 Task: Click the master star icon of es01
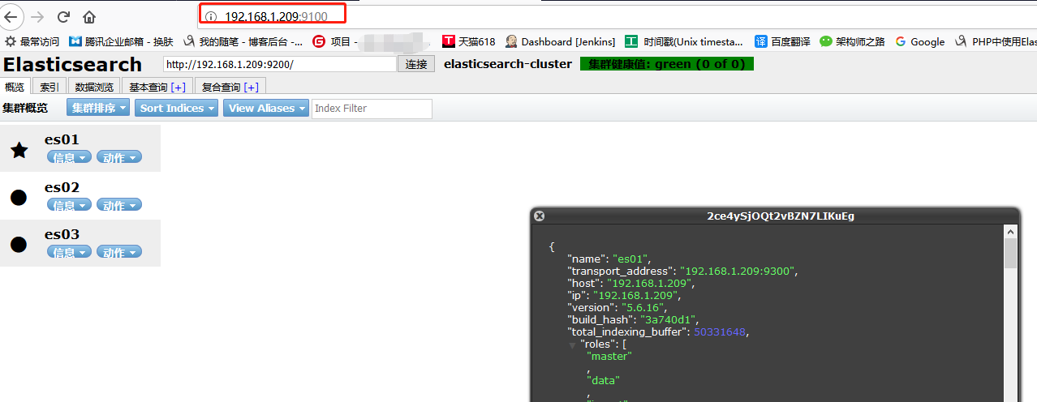tap(19, 150)
